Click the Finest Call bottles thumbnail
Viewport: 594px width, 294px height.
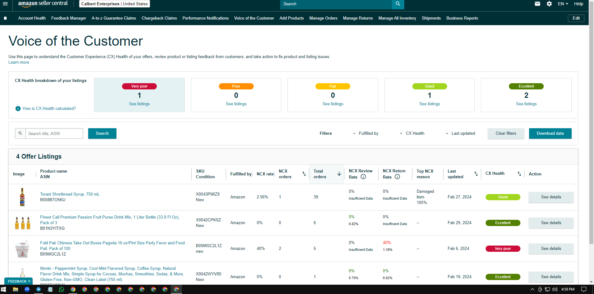pyautogui.click(x=23, y=223)
